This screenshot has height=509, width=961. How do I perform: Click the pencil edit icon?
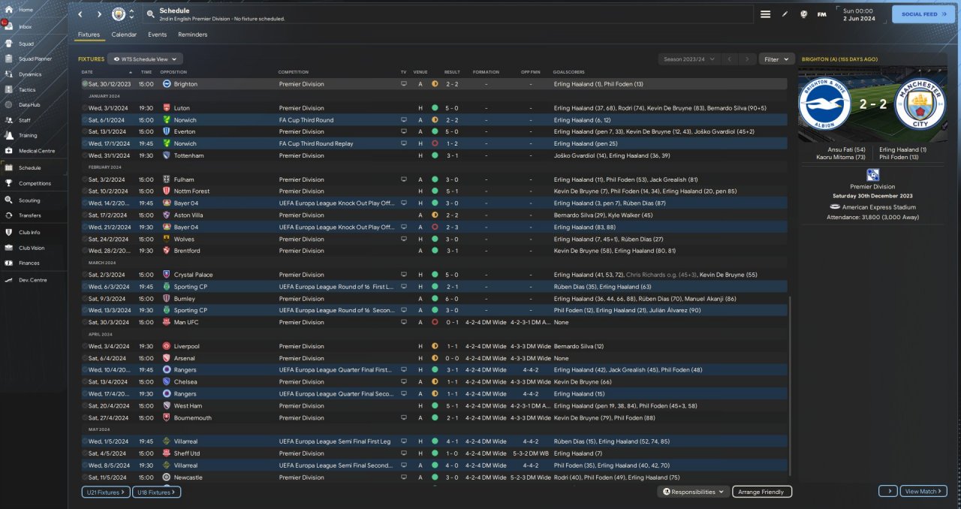tap(785, 14)
